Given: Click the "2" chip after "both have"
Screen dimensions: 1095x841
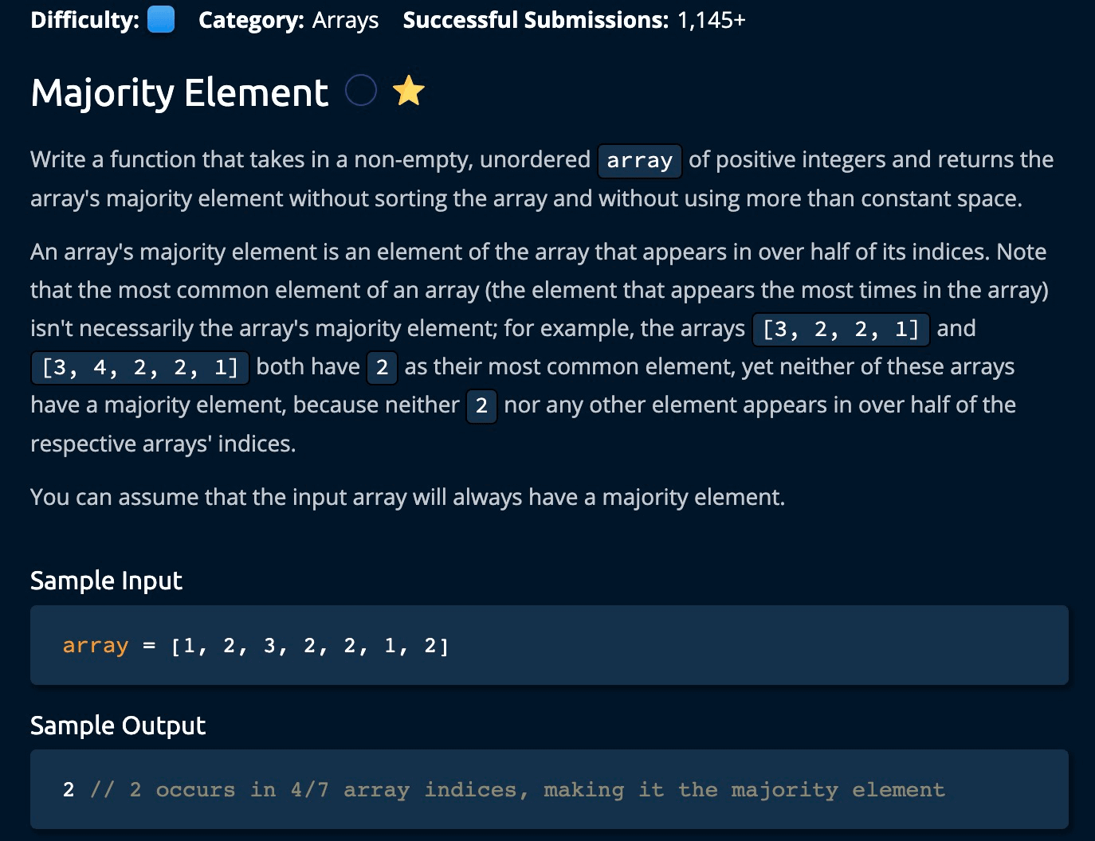Looking at the screenshot, I should point(382,367).
